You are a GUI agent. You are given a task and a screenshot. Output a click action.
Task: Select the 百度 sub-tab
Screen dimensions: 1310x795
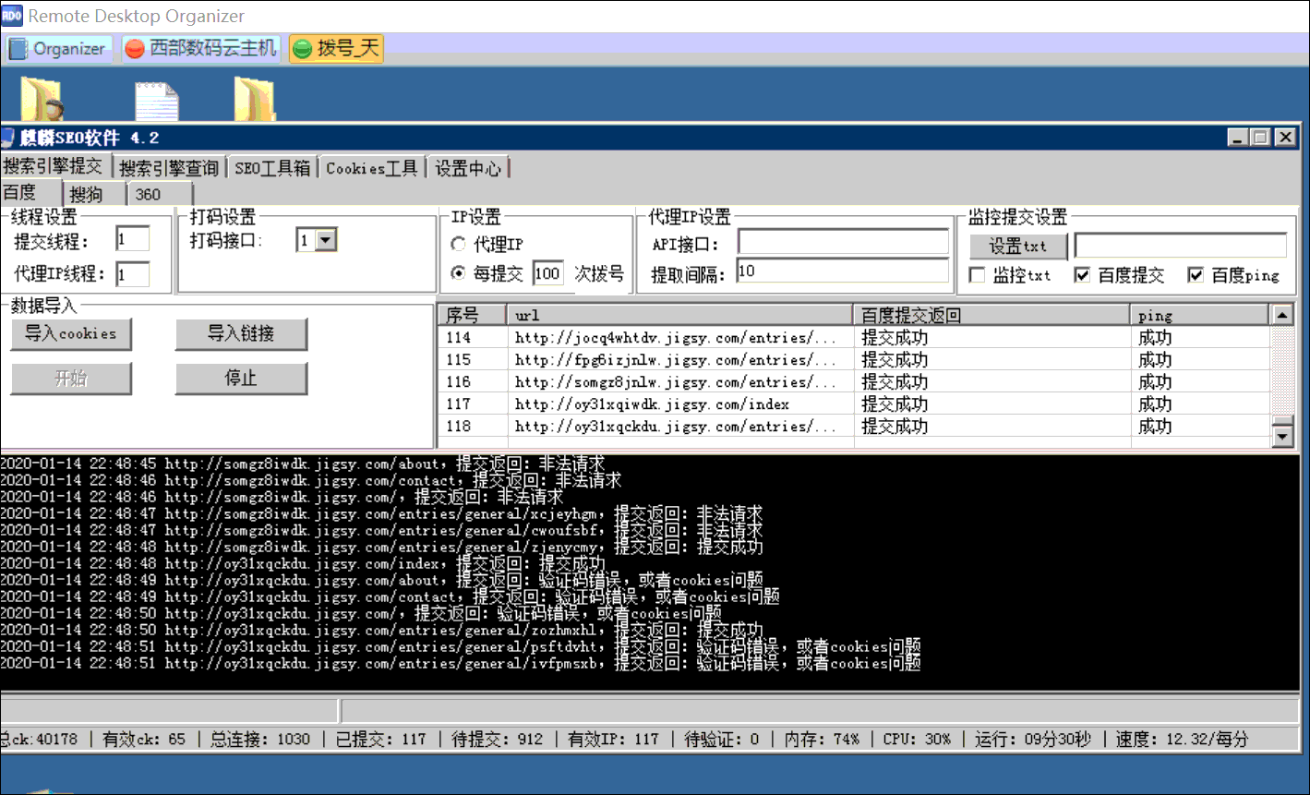pyautogui.click(x=30, y=193)
